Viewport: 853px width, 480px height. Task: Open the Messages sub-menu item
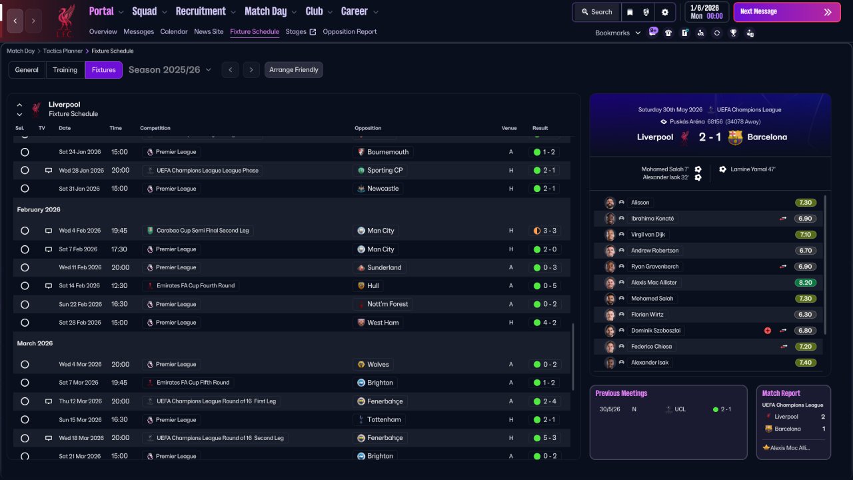(139, 32)
